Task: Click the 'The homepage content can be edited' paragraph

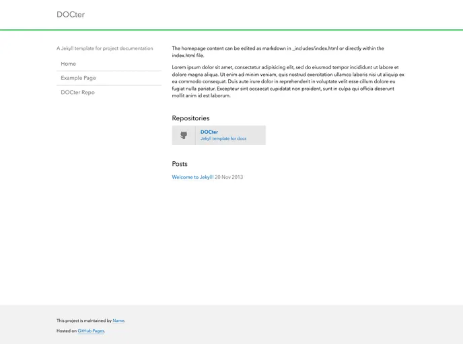Action: pos(278,52)
